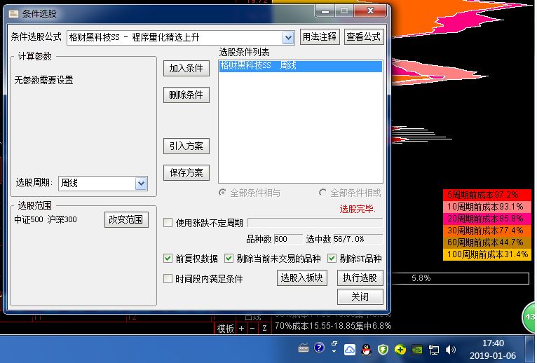Enable 使用涨跌不定周期 checkbox
The height and width of the screenshot is (363, 537).
coord(168,223)
